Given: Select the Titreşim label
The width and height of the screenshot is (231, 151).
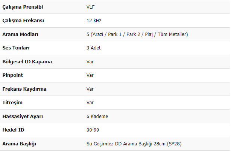Looking at the screenshot, I should click(x=12, y=103).
